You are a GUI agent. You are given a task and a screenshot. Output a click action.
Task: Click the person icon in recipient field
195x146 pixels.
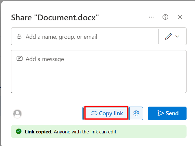click(x=19, y=37)
